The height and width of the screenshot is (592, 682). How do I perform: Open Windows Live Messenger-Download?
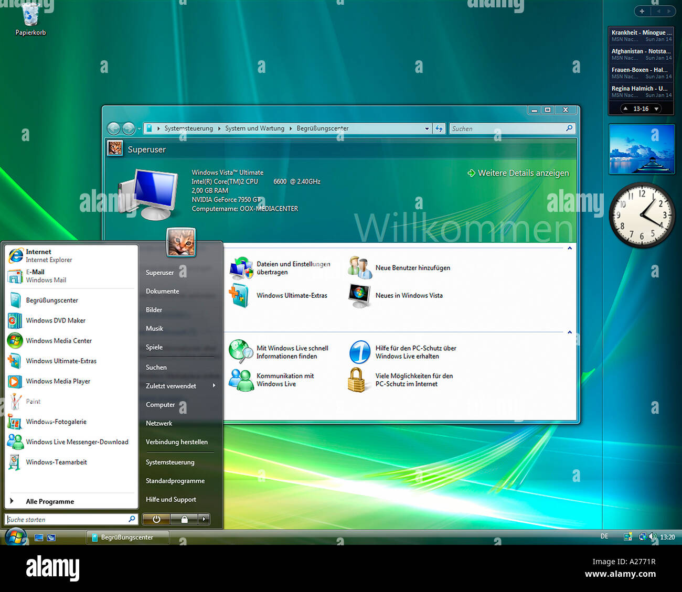coord(71,442)
